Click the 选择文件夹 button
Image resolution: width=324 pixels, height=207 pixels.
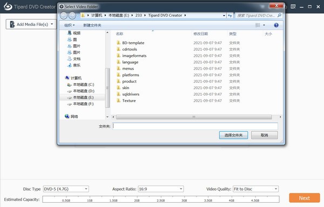point(233,135)
